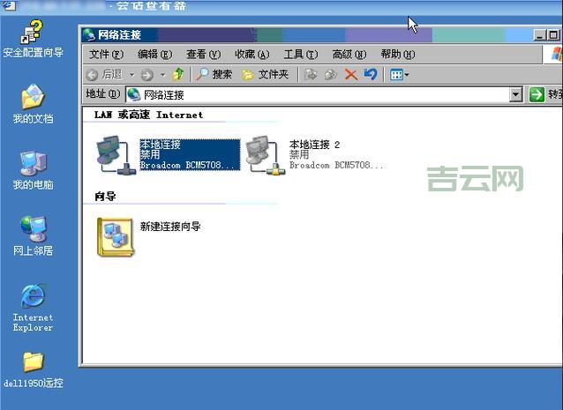This screenshot has width=563, height=410.
Task: Open the 网上邻居 desktop icon
Action: coord(33,235)
